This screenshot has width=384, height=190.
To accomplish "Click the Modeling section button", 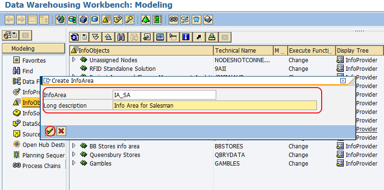I will click(34, 49).
